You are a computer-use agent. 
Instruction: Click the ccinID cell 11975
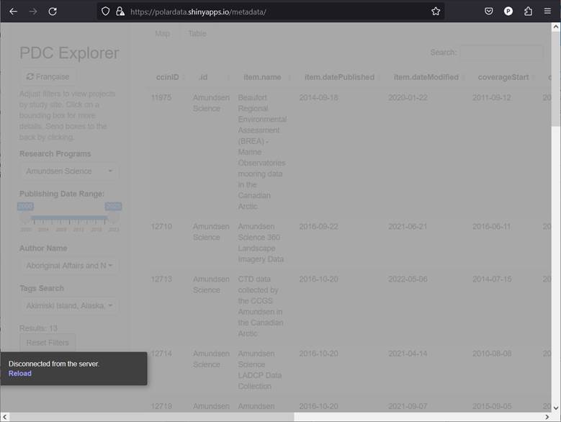click(x=161, y=98)
